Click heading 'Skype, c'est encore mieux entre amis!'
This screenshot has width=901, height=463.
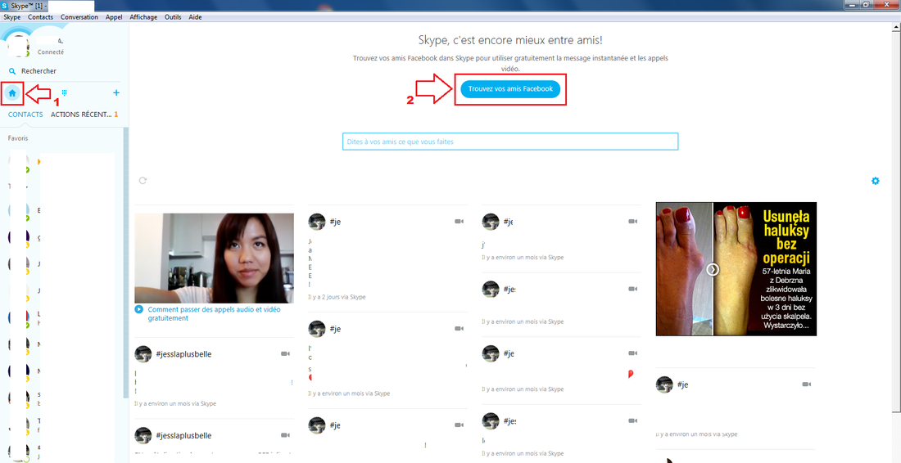click(x=510, y=40)
